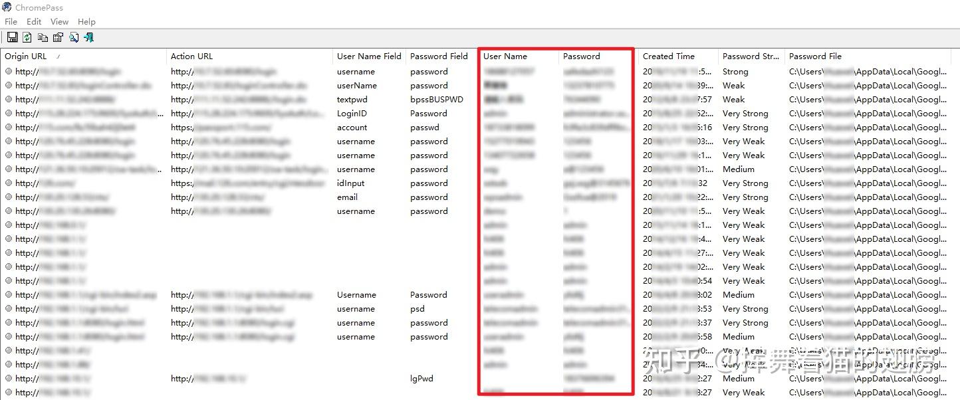960x400 pixels.
Task: Select the userName field cell
Action: pyautogui.click(x=357, y=86)
